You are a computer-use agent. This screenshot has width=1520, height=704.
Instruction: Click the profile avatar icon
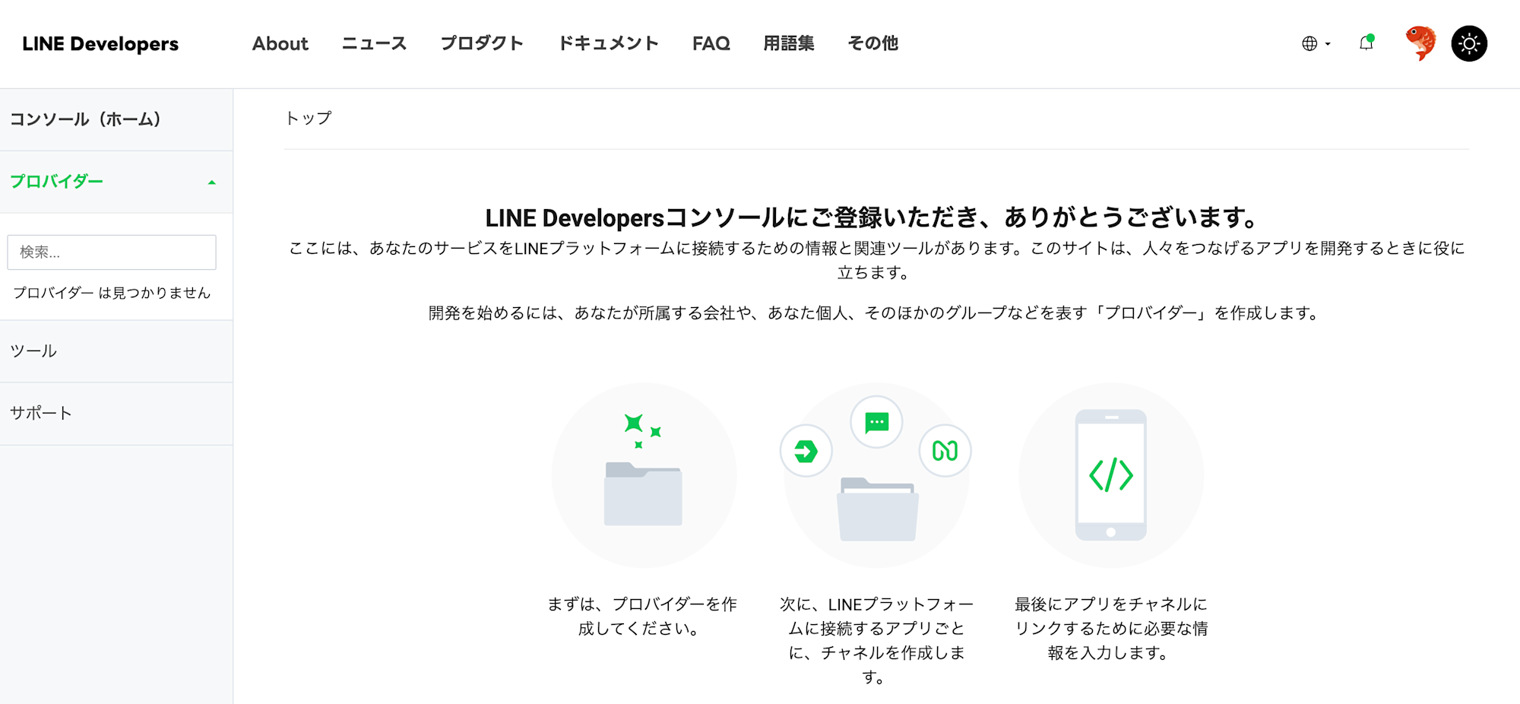click(1420, 43)
